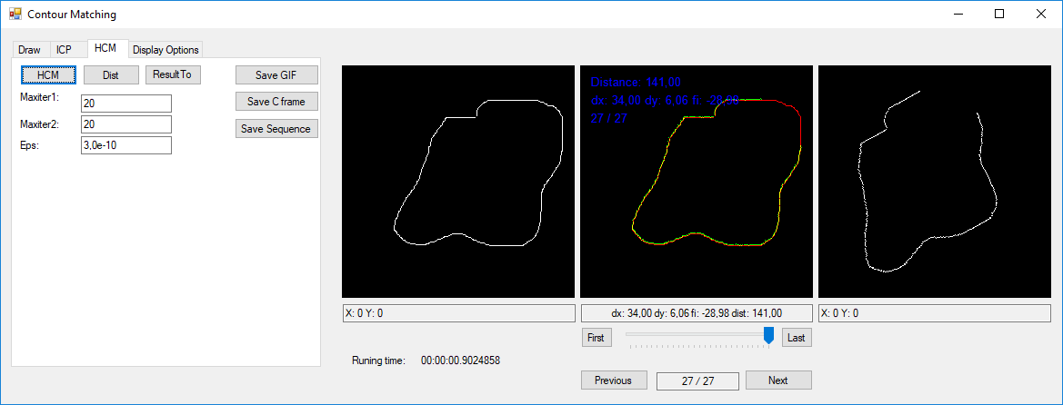
Task: Jump to the First frame
Action: [x=596, y=338]
